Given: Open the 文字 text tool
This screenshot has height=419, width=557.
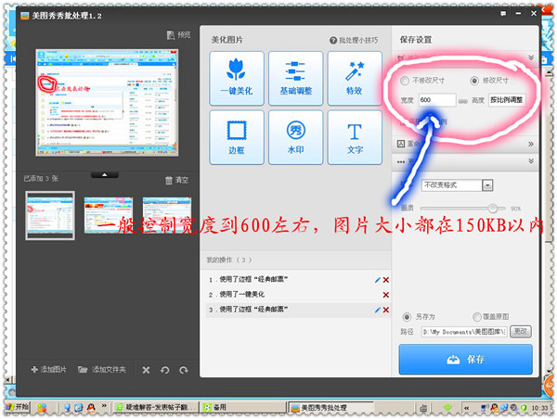Looking at the screenshot, I should [x=355, y=137].
